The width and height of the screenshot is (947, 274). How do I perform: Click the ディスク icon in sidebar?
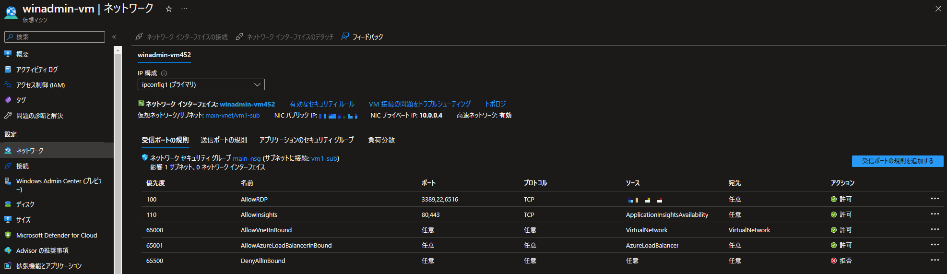point(8,204)
